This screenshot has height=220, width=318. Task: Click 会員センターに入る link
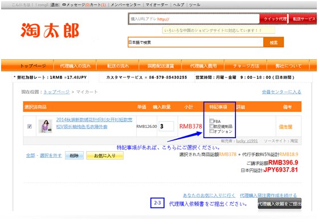[x=282, y=92]
